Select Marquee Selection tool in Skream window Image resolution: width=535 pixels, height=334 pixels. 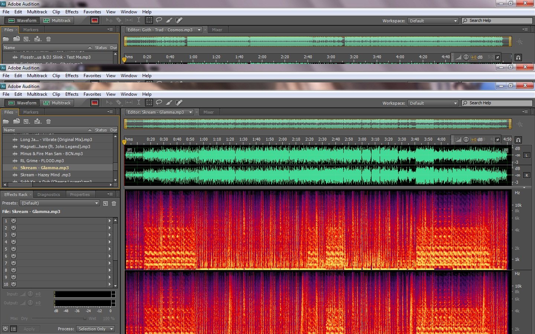(149, 103)
